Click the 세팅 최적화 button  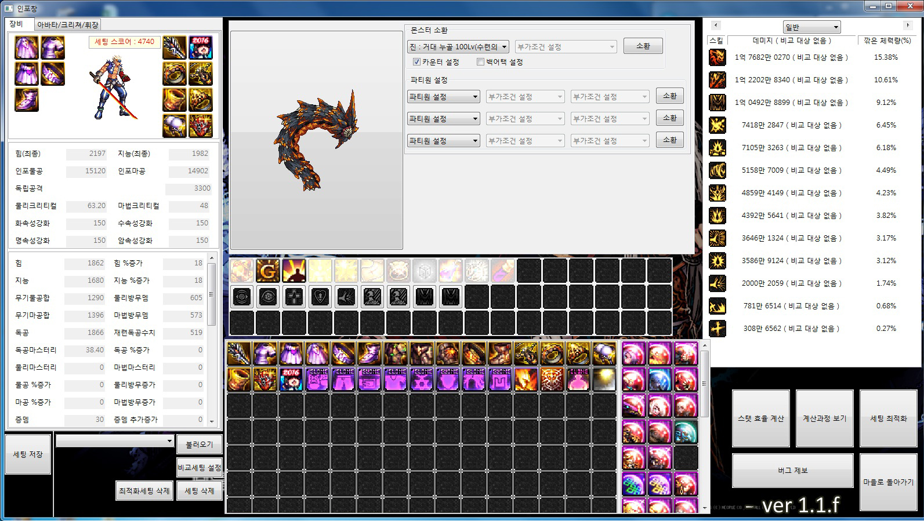pyautogui.click(x=888, y=418)
